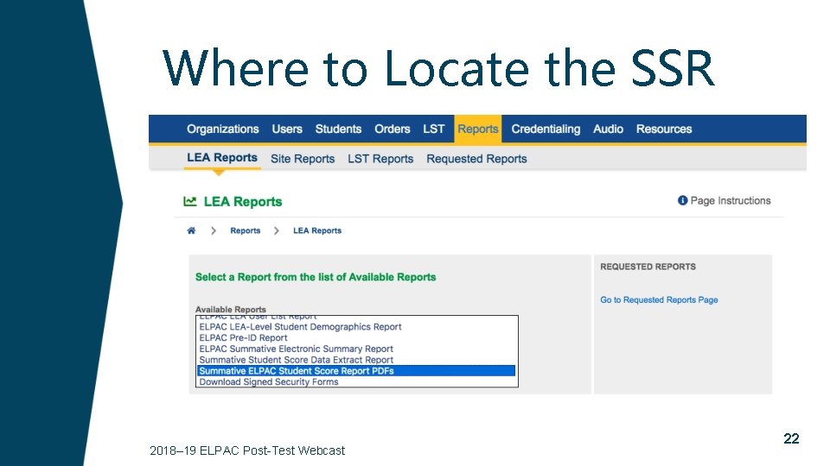830x466 pixels.
Task: Click the LEA Reports breadcrumb link
Action: point(317,230)
